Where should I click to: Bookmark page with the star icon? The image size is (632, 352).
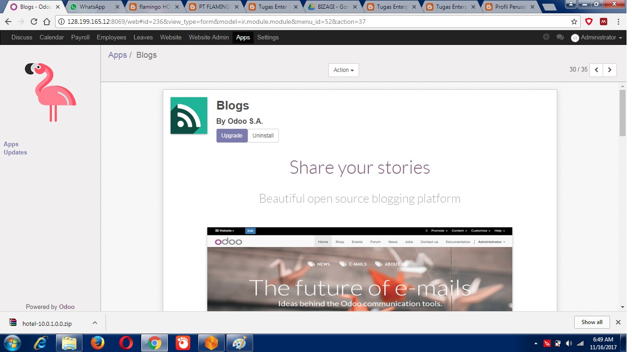(574, 22)
